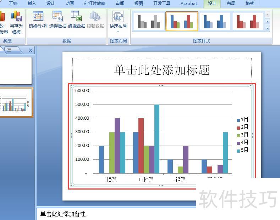Click the 中性笔 category axis label
The image size is (280, 220).
click(x=146, y=180)
